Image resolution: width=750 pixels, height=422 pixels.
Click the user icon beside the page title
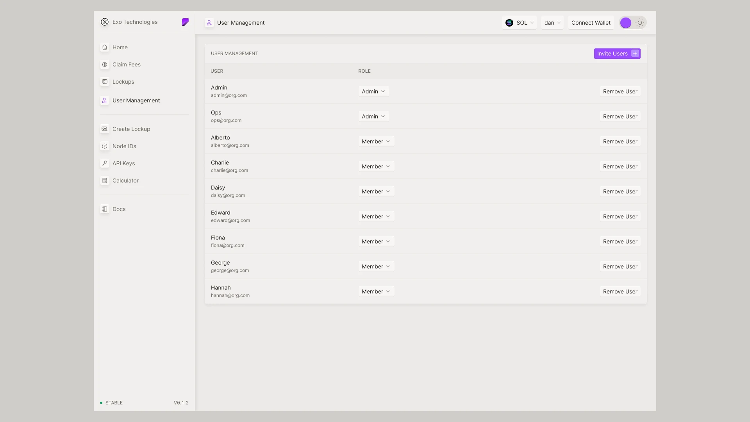(209, 23)
